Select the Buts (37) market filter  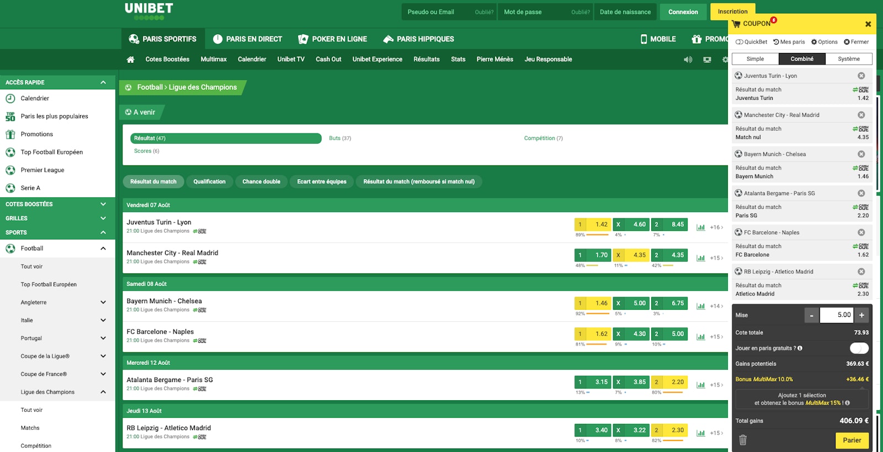click(x=340, y=138)
